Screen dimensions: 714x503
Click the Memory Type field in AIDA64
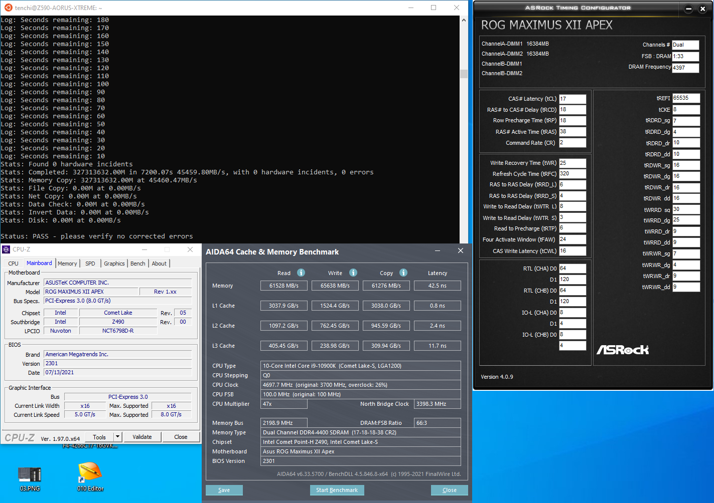pyautogui.click(x=360, y=432)
